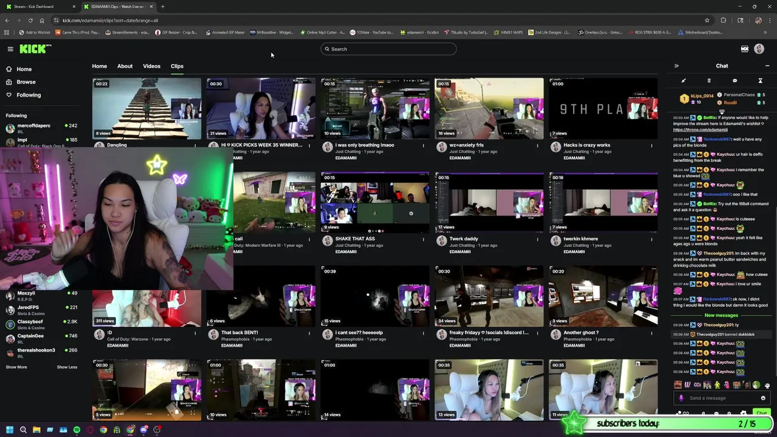Jump to New messages in chat
This screenshot has width=777, height=437.
point(721,316)
